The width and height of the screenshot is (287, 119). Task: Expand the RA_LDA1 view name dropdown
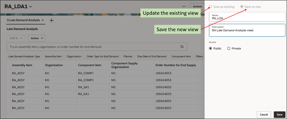click(x=31, y=7)
